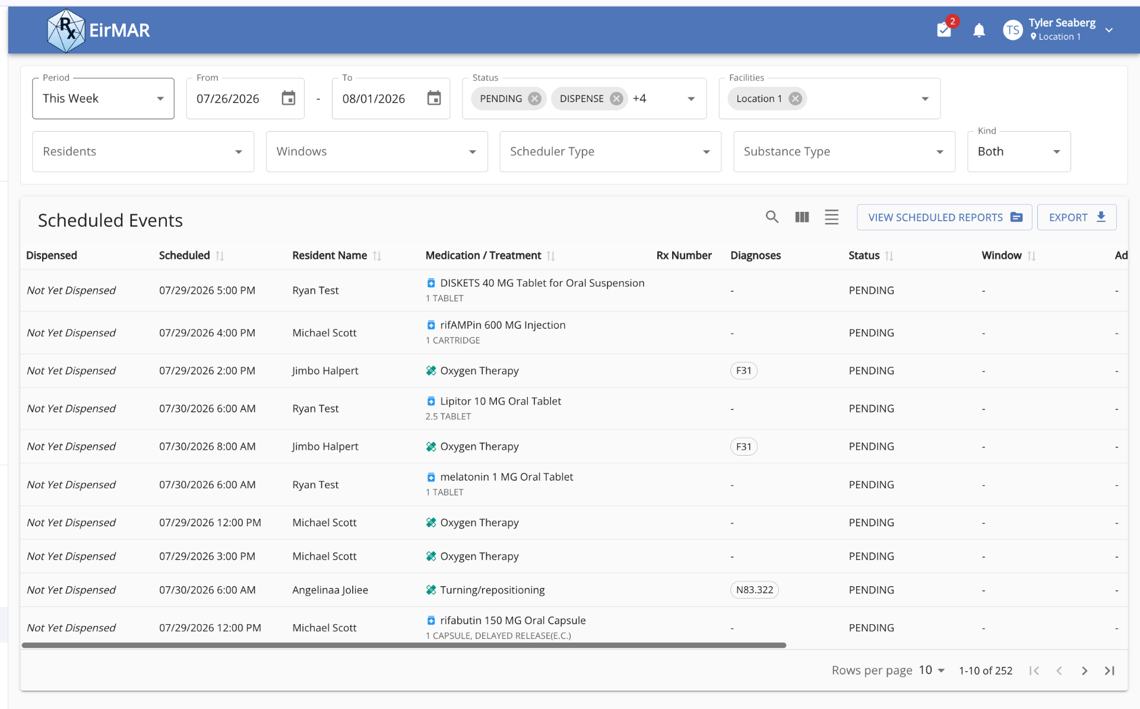The image size is (1140, 709).
Task: Go to the next page of results
Action: (1084, 670)
